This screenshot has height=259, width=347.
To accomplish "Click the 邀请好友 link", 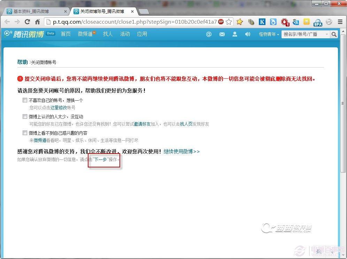I will (142, 124).
